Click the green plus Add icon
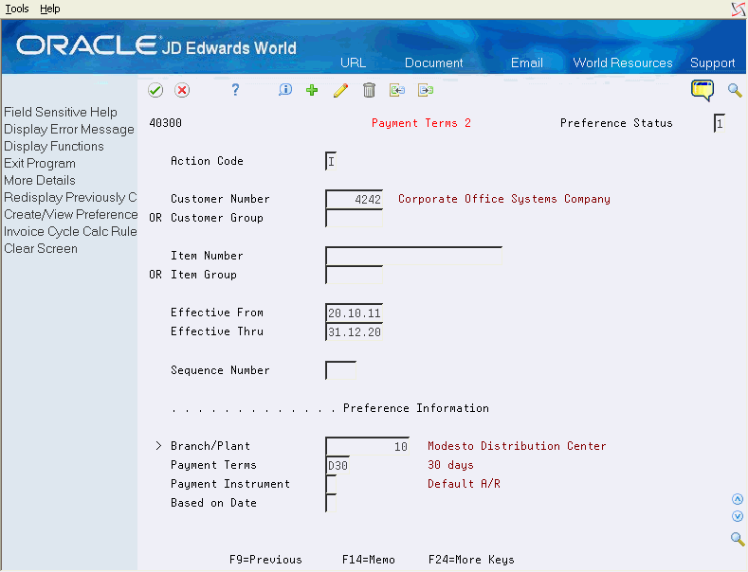This screenshot has height=572, width=748. [x=312, y=90]
